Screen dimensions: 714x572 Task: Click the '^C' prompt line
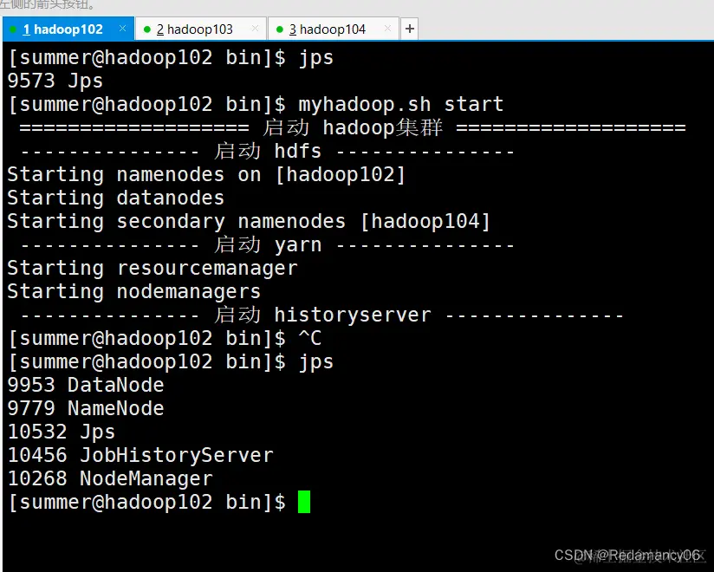point(165,338)
